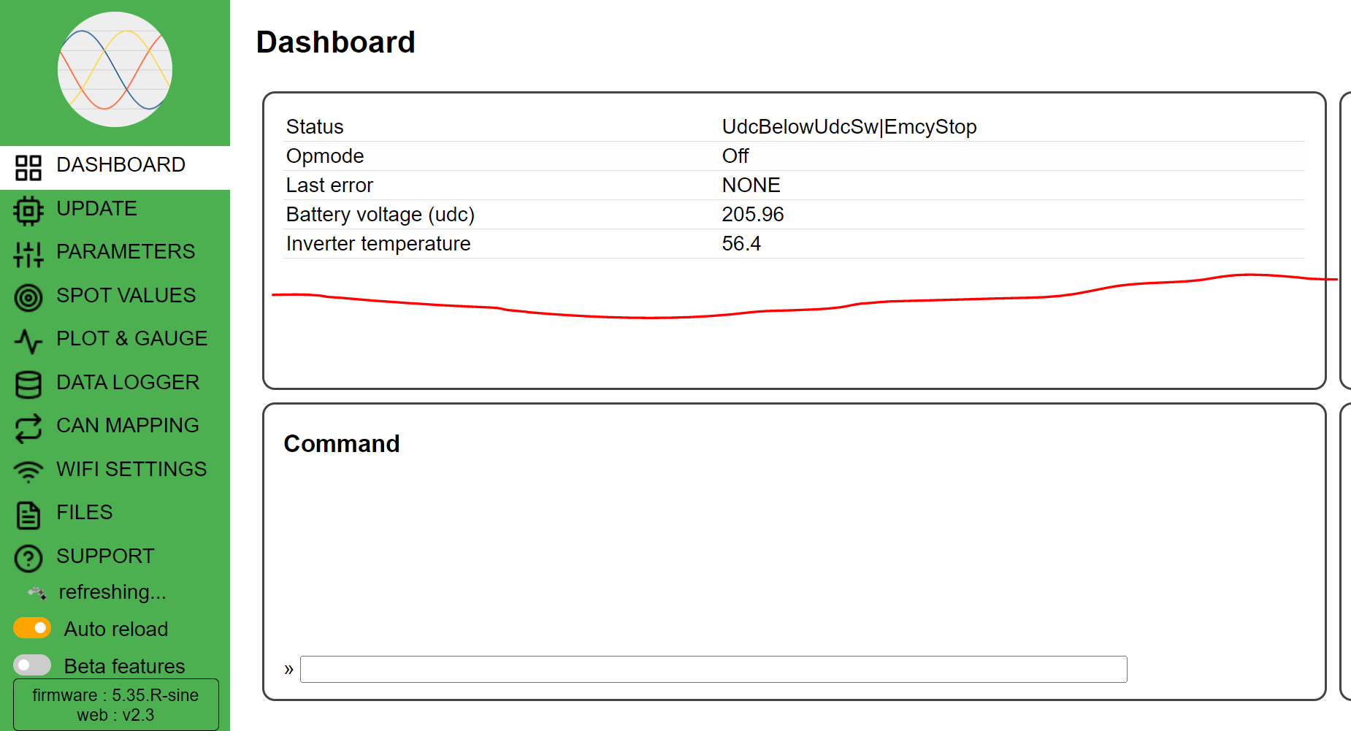This screenshot has width=1351, height=731.
Task: Click the Files document icon
Action: click(28, 515)
